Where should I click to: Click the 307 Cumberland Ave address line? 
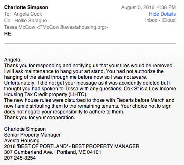click(x=52, y=152)
